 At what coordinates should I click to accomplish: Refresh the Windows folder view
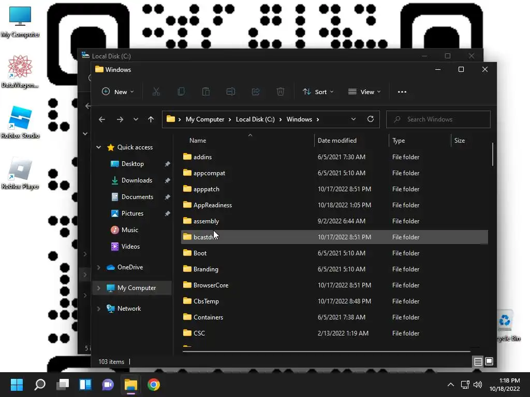[371, 119]
